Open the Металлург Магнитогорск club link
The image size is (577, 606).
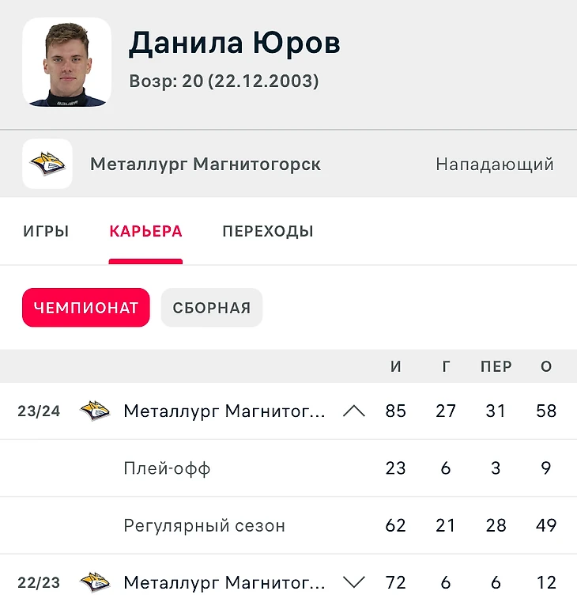coord(206,165)
